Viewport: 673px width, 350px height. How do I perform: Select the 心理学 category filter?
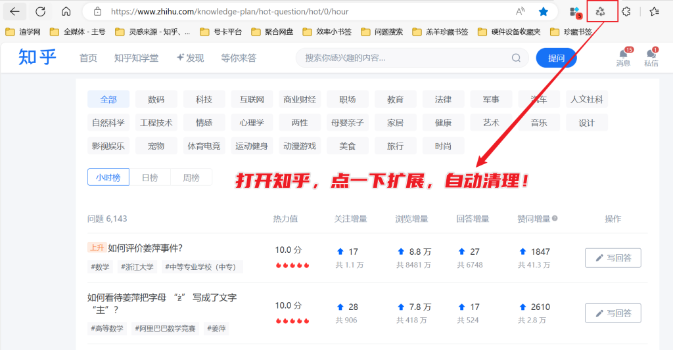click(252, 123)
